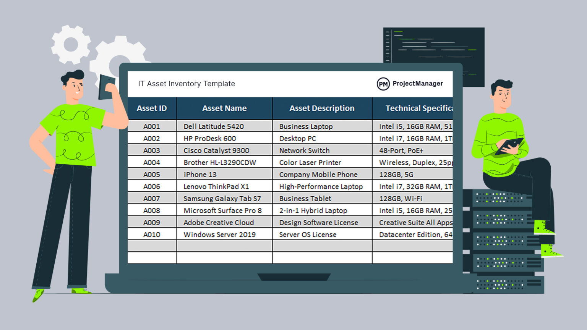Viewport: 587px width, 330px height.
Task: Toggle selection of row A001 Dell Latitude 5420
Action: click(x=224, y=126)
